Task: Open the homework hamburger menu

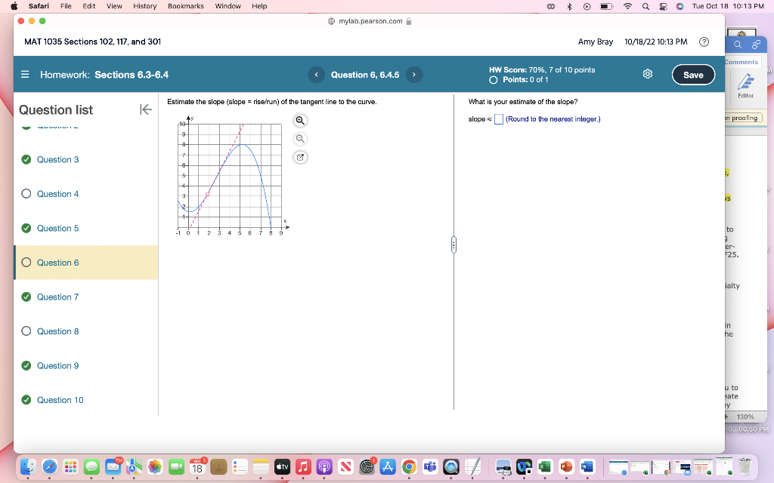Action: pyautogui.click(x=25, y=74)
